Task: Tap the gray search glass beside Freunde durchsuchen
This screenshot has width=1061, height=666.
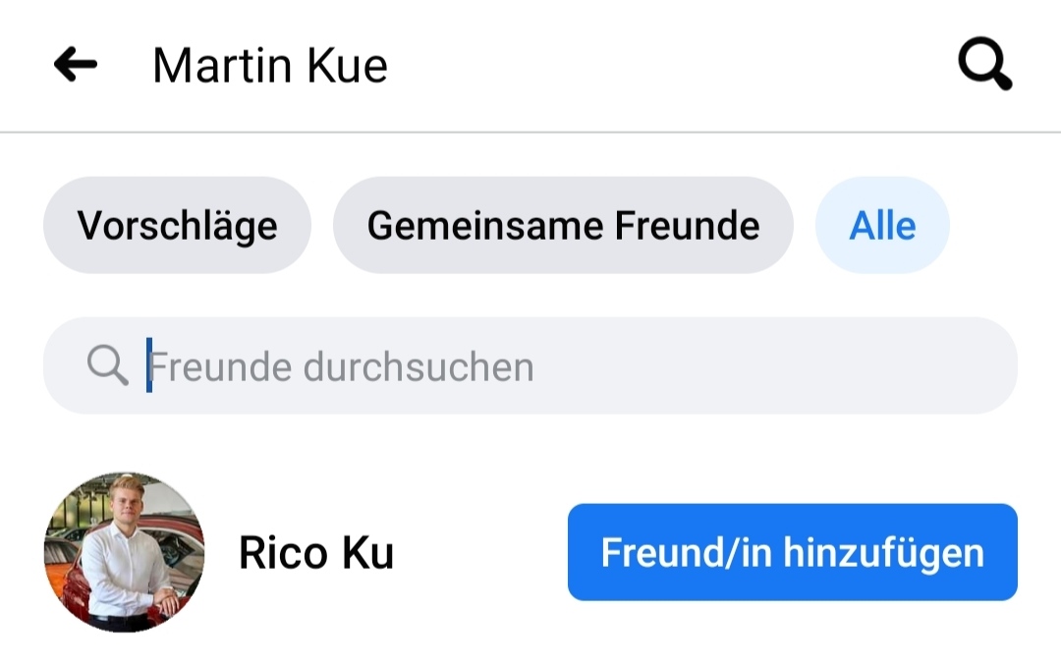Action: [107, 366]
